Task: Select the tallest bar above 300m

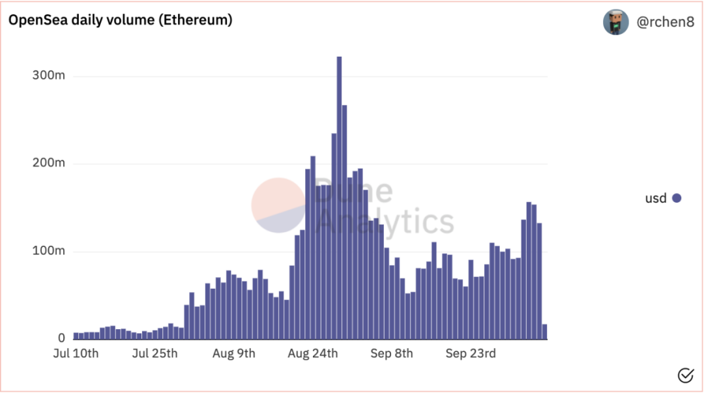Action: pos(339,197)
